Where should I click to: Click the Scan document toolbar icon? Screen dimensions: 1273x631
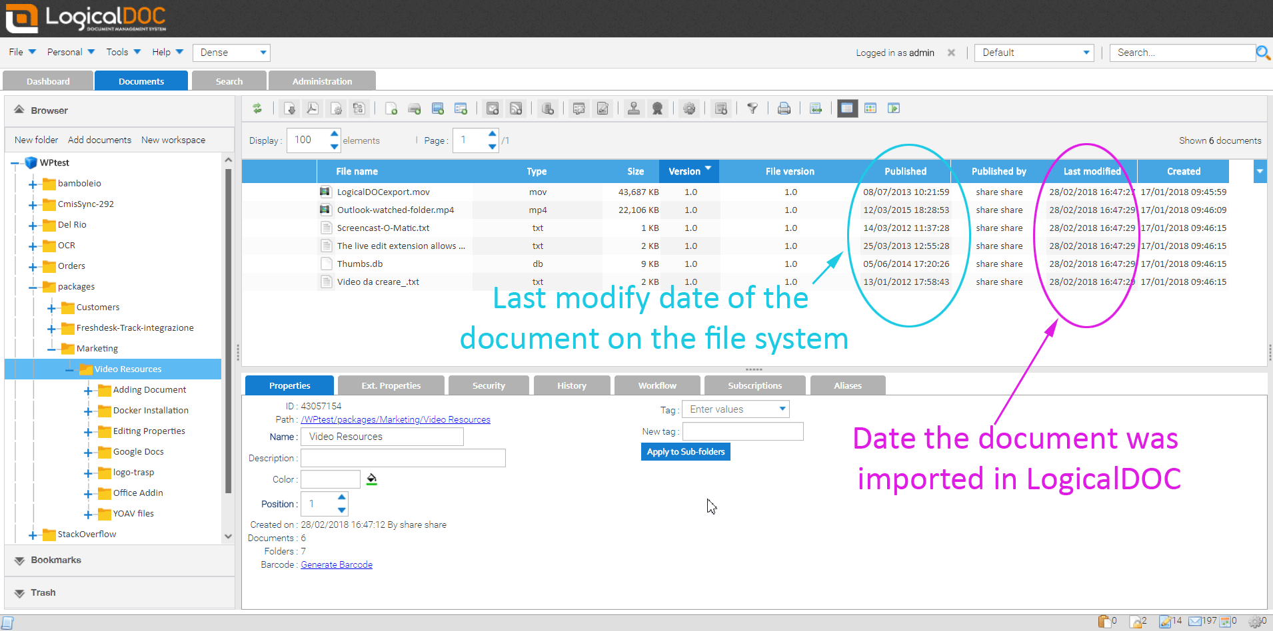point(415,108)
